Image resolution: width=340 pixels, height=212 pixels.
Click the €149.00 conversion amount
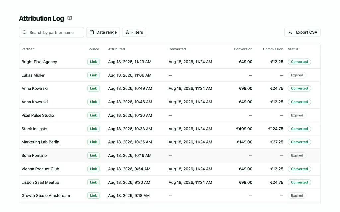[x=245, y=142]
